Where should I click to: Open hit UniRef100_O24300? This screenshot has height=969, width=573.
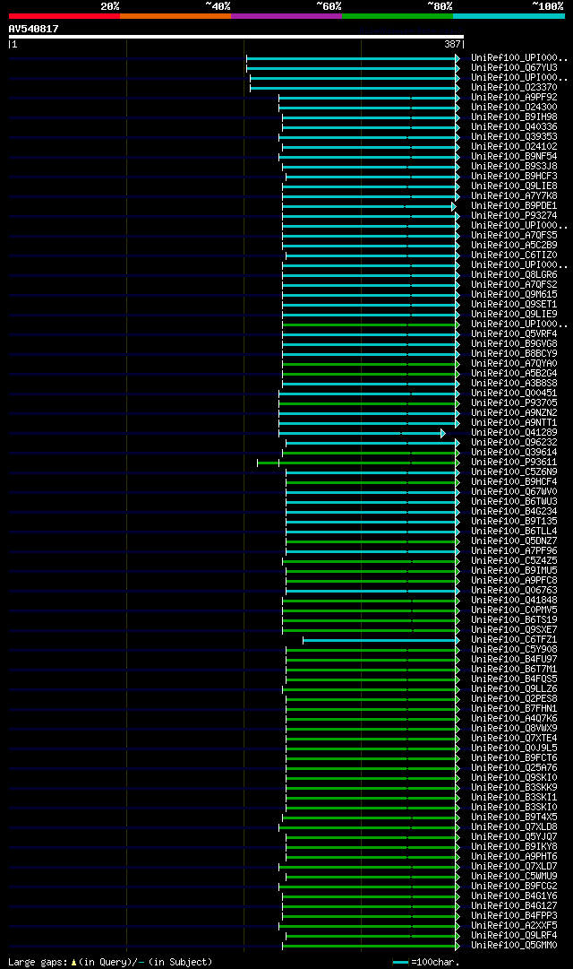514,108
